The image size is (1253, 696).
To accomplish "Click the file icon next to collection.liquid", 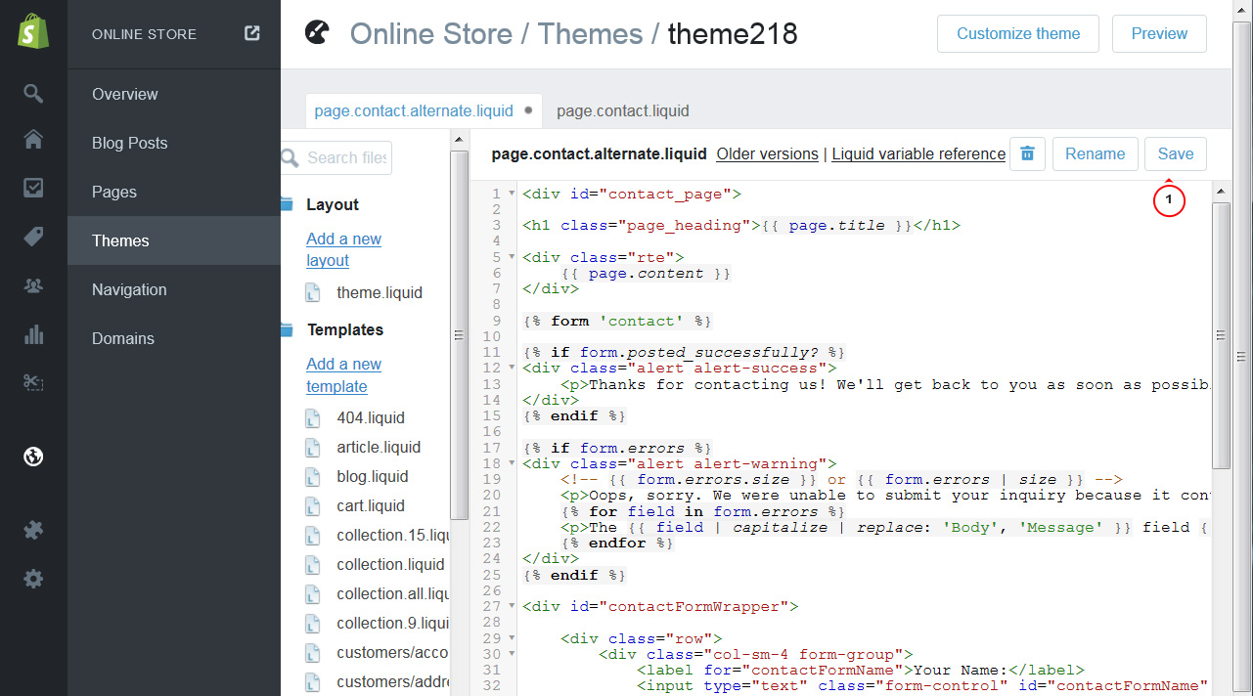I will click(x=313, y=564).
